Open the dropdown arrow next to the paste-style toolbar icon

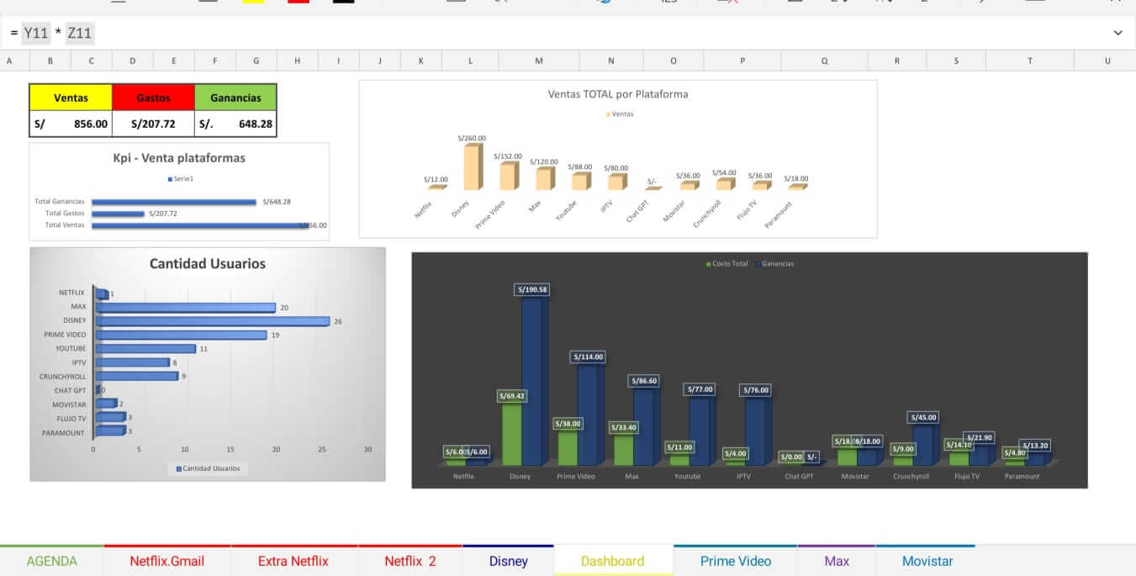(845, 3)
